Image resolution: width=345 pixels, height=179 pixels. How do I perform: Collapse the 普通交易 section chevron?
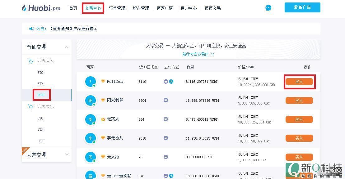[x=67, y=47]
